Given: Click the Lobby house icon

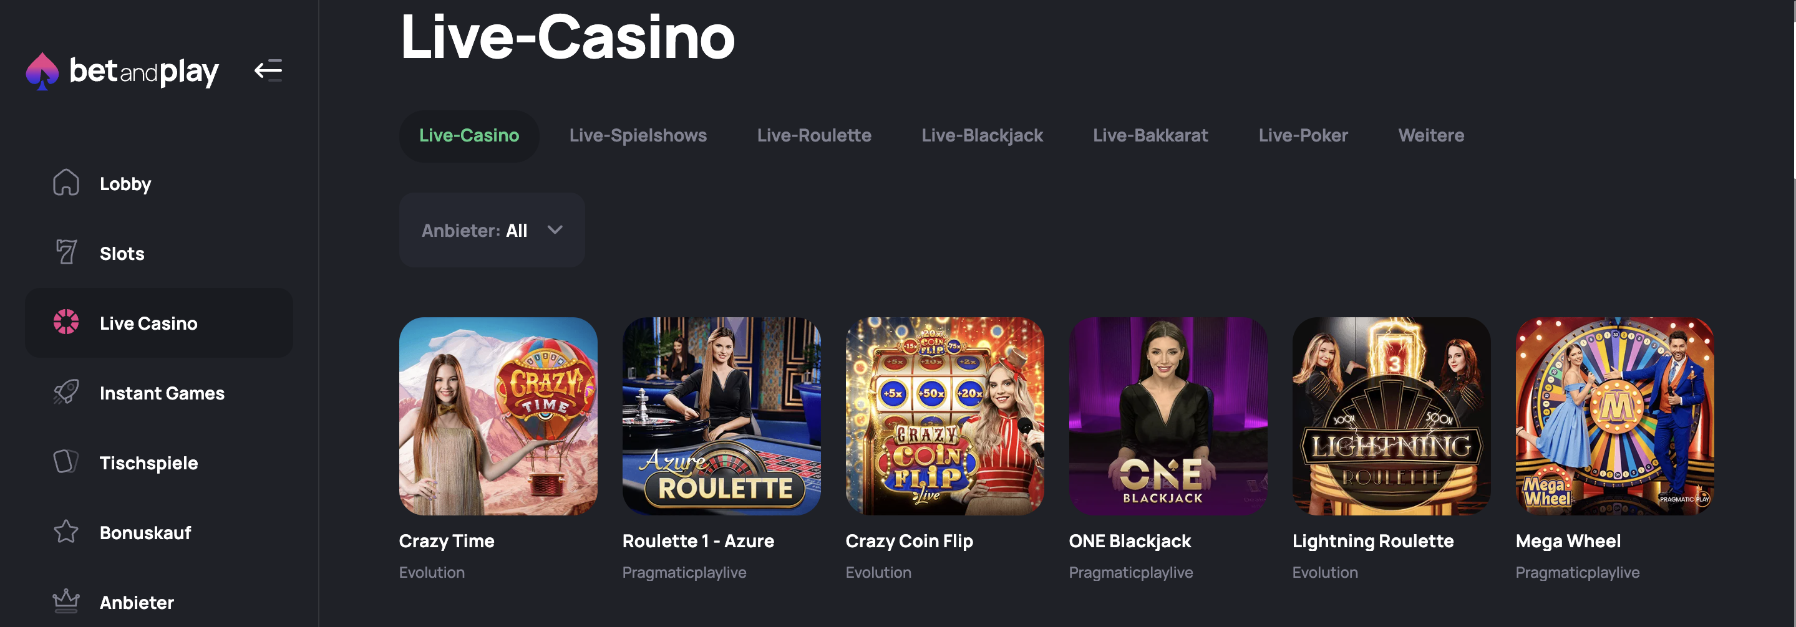Looking at the screenshot, I should coord(66,183).
